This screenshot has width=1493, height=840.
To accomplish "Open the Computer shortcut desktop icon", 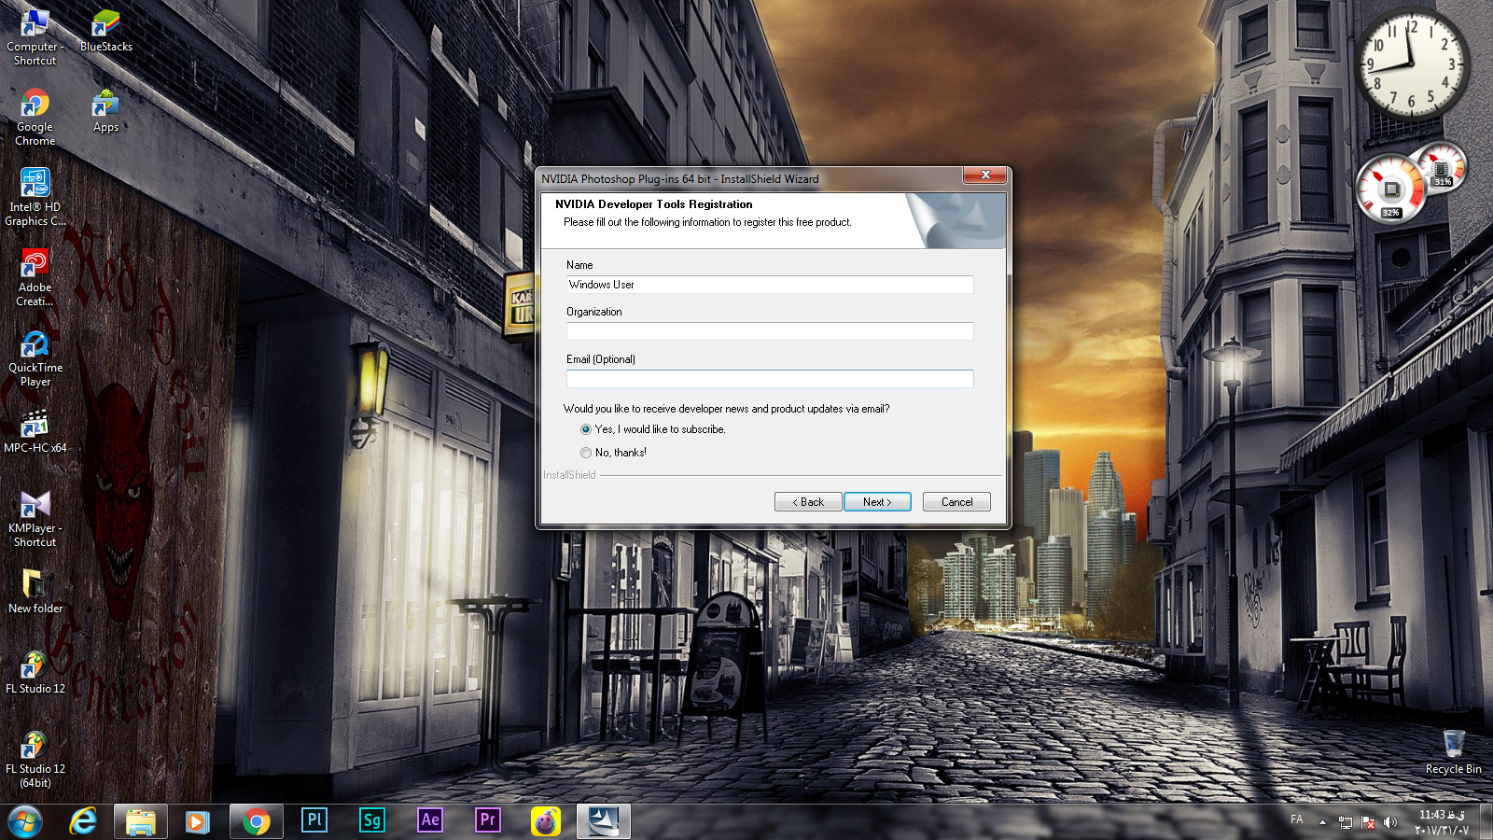I will [x=35, y=37].
